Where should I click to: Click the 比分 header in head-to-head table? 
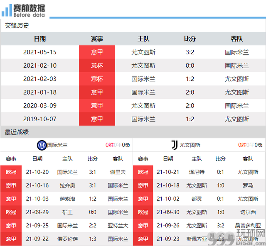tap(190, 39)
